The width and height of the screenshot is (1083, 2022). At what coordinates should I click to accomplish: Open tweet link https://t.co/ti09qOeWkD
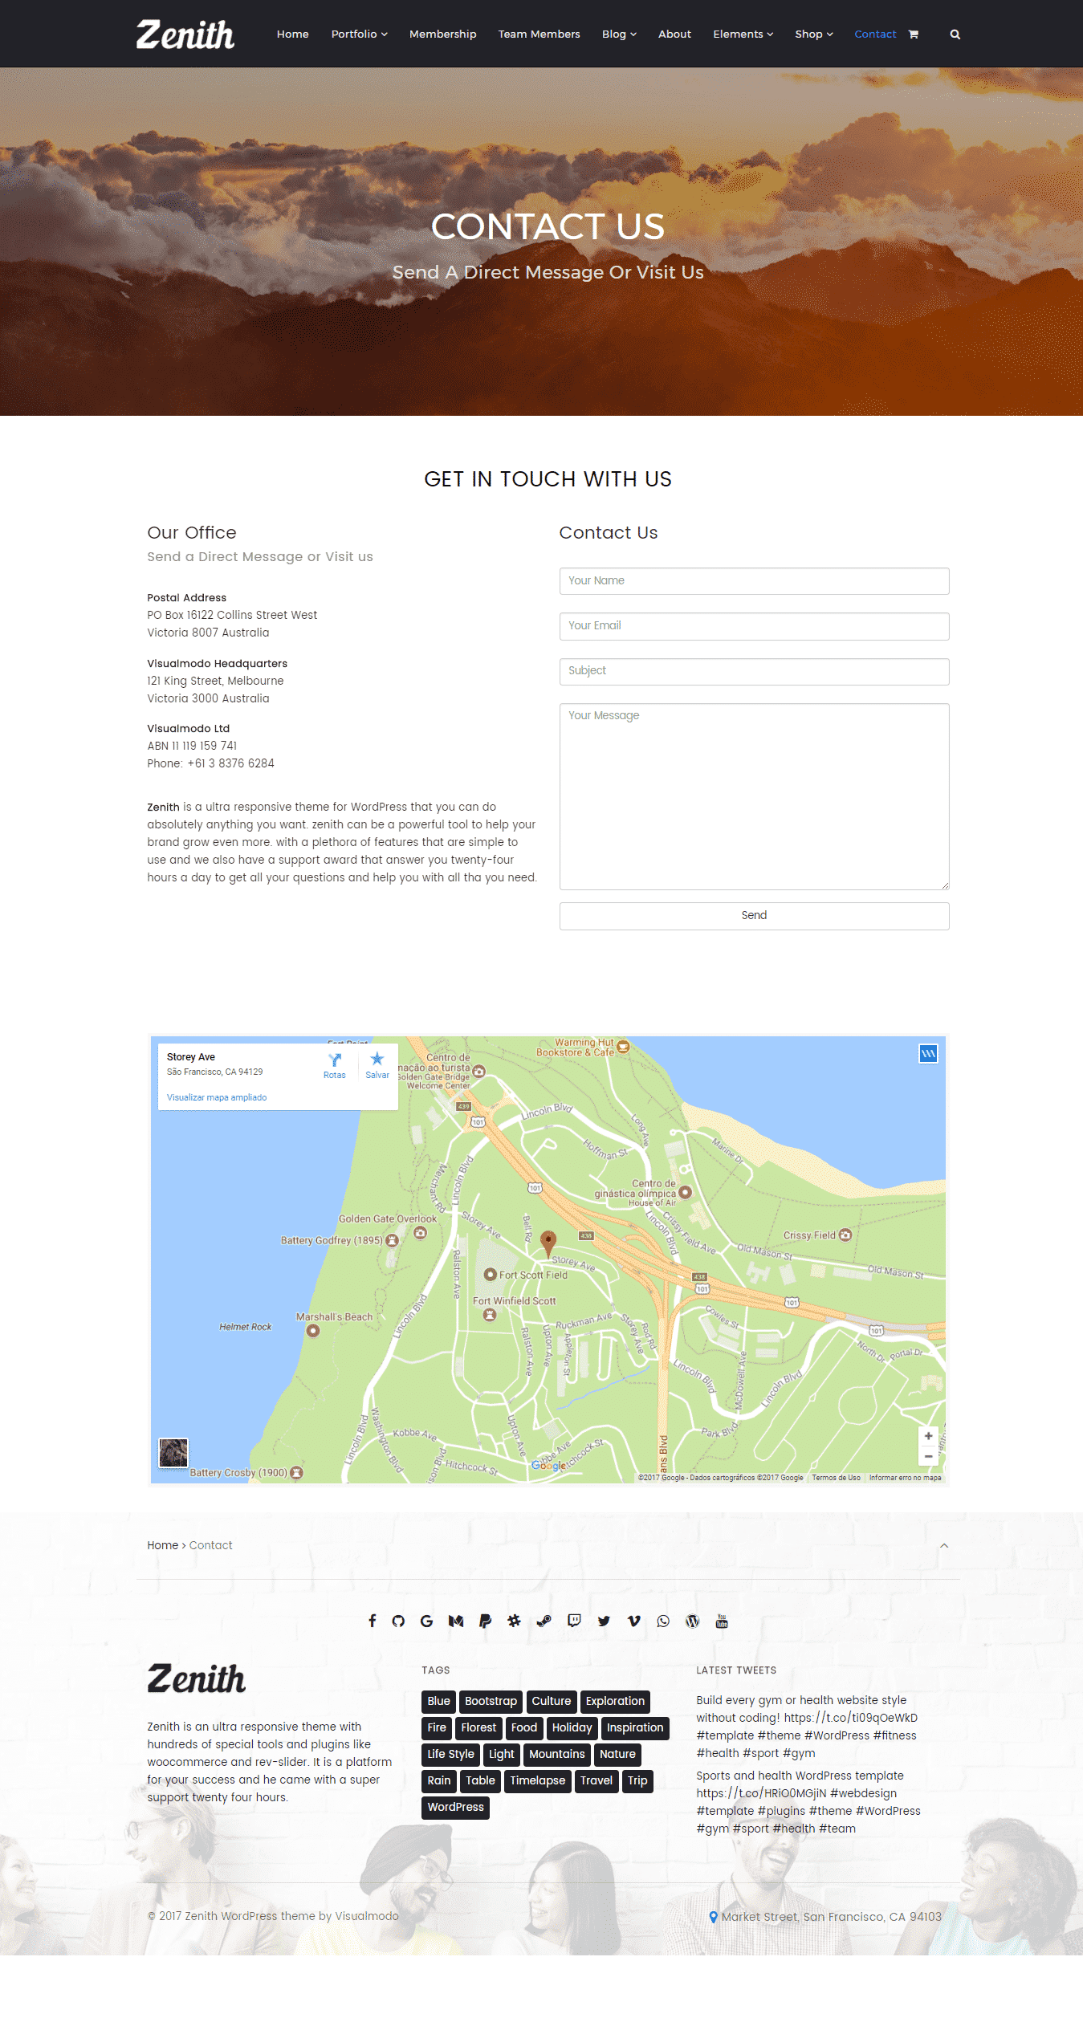click(851, 1718)
